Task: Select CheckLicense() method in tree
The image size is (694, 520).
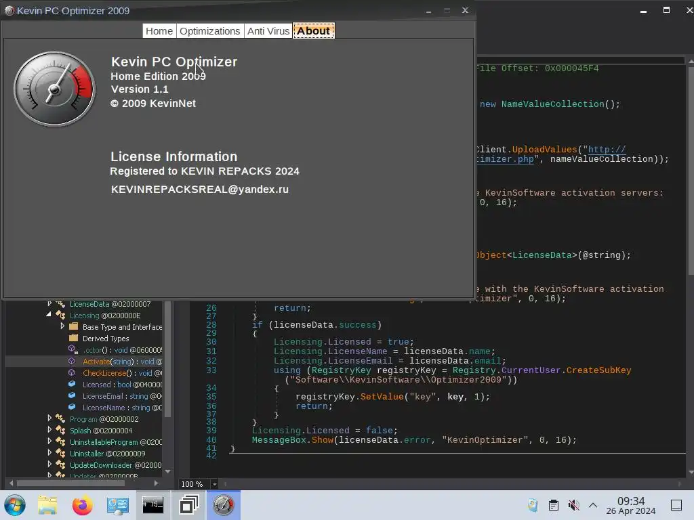Action: click(122, 373)
